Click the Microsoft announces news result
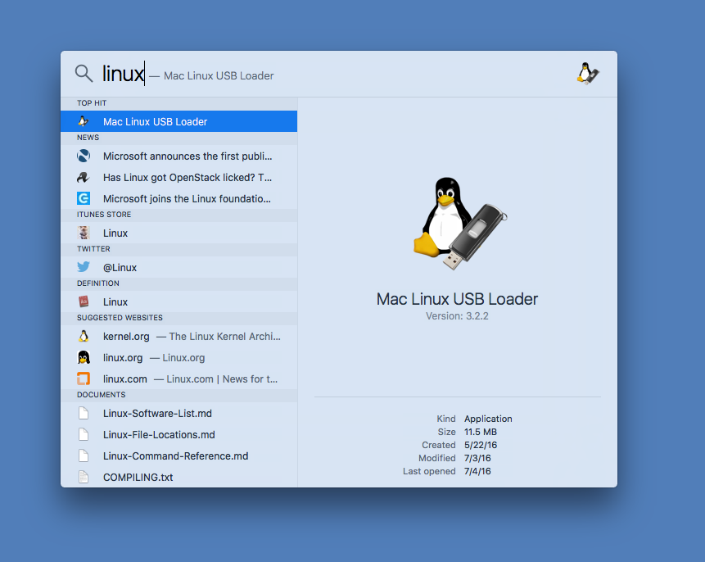The image size is (705, 562). point(184,156)
